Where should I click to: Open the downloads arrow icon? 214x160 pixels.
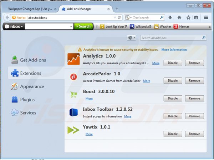pyautogui.click(x=170, y=17)
